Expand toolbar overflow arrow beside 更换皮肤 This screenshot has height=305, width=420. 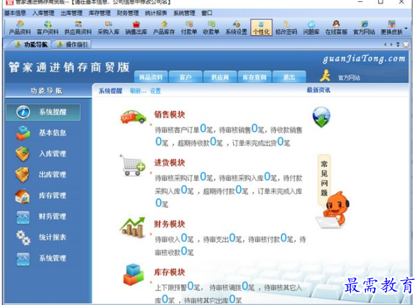(406, 29)
